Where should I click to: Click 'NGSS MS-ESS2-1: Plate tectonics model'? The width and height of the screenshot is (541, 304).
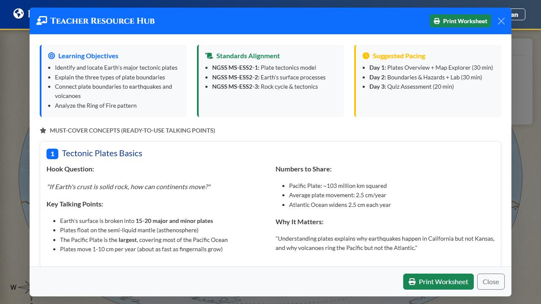(x=264, y=68)
